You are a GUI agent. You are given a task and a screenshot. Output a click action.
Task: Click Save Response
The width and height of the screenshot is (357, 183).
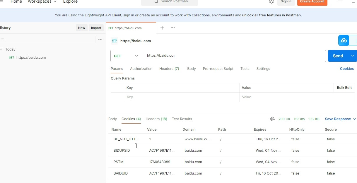pyautogui.click(x=338, y=119)
